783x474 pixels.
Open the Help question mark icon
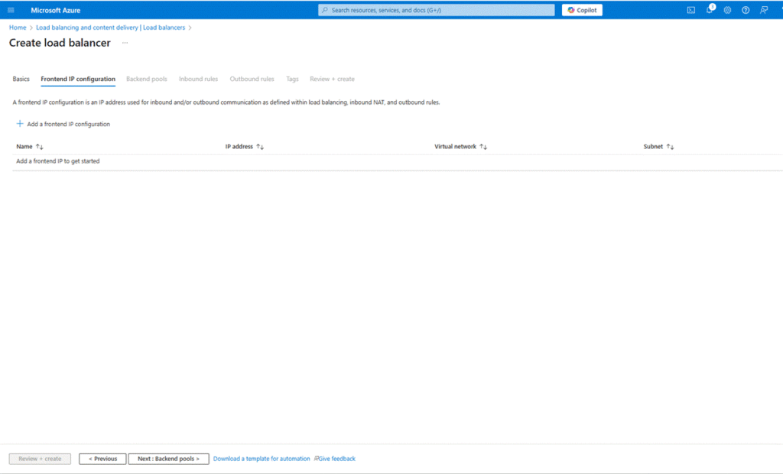click(x=746, y=10)
